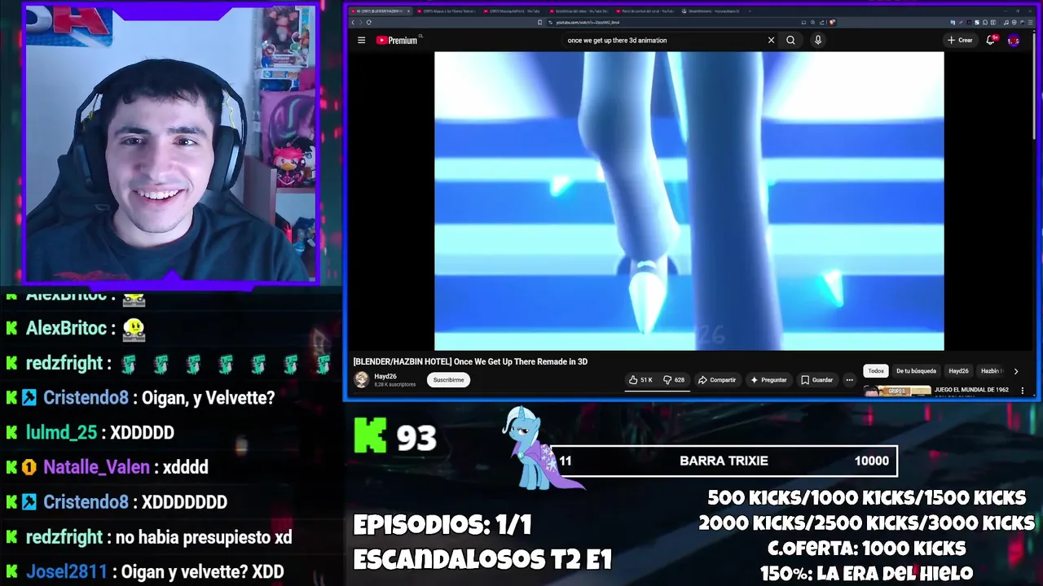Click the magnifier search button
This screenshot has height=586, width=1043.
click(x=790, y=40)
